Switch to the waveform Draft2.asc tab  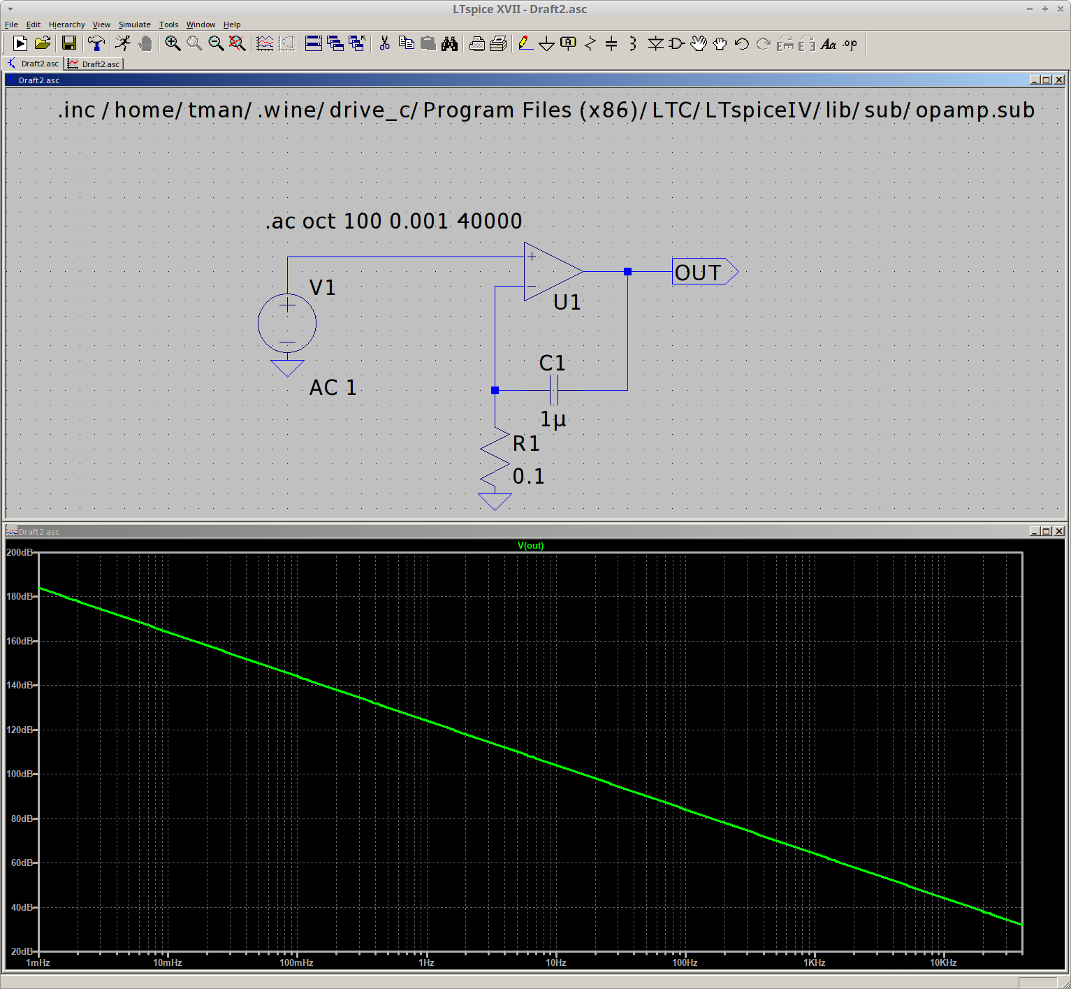[x=94, y=64]
